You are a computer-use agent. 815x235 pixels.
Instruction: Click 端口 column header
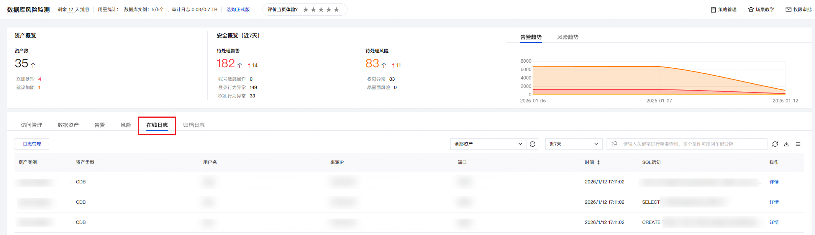pos(462,162)
